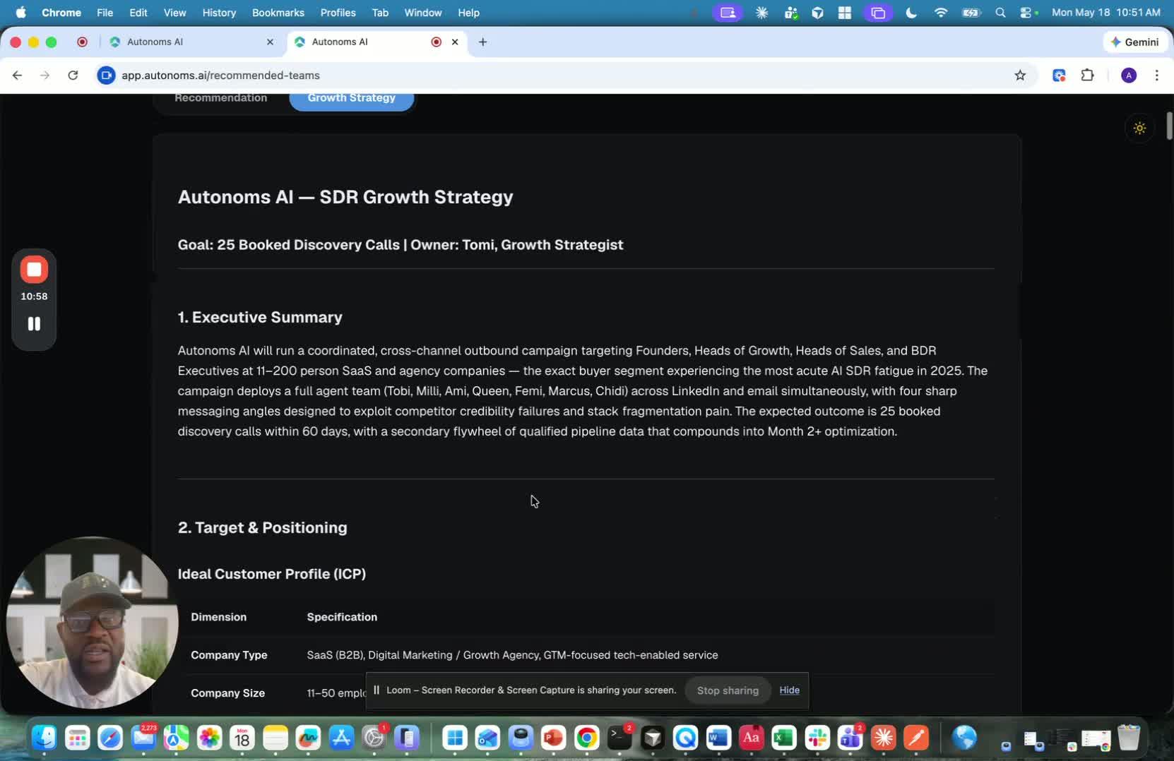Open Terminal from the dock
1174x761 pixels.
(x=619, y=738)
